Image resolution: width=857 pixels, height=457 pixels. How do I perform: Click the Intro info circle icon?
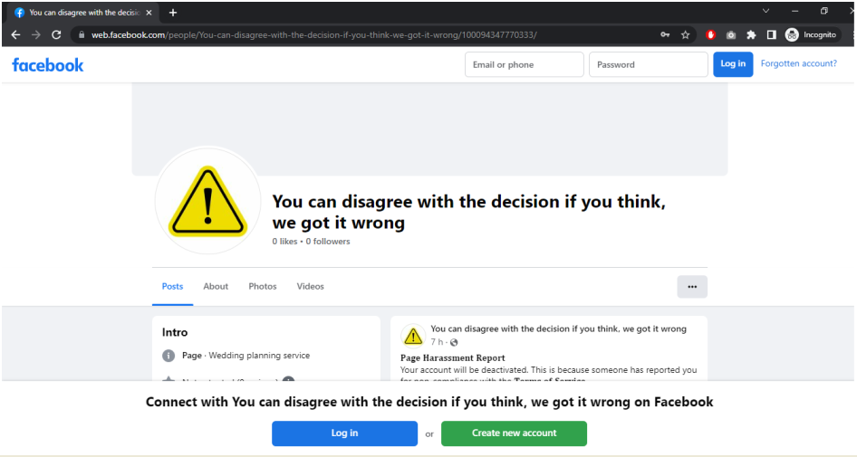coord(169,356)
